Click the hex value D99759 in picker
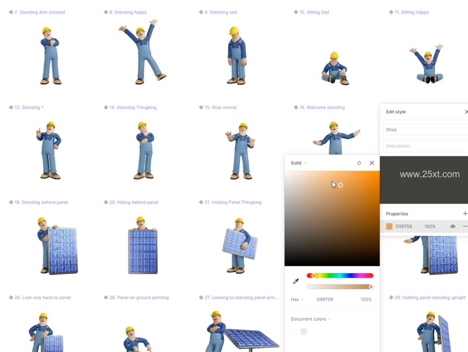The height and width of the screenshot is (352, 468). pos(324,299)
